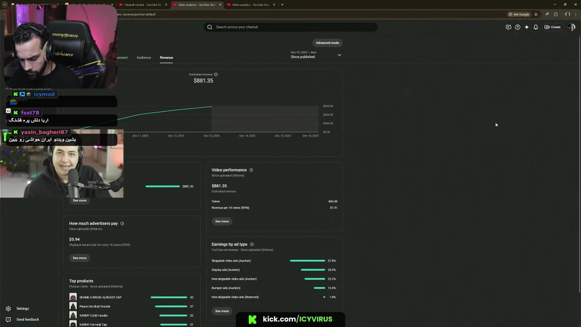Open a new browser tab with the plus icon
581x327 pixels.
pos(282,5)
